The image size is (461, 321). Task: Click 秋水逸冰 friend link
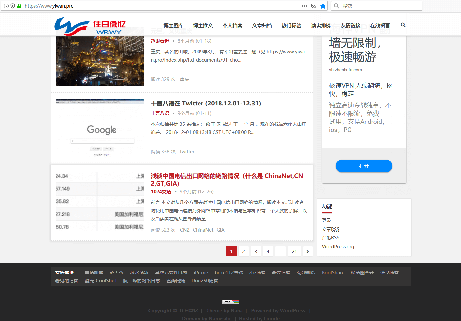pos(139,273)
